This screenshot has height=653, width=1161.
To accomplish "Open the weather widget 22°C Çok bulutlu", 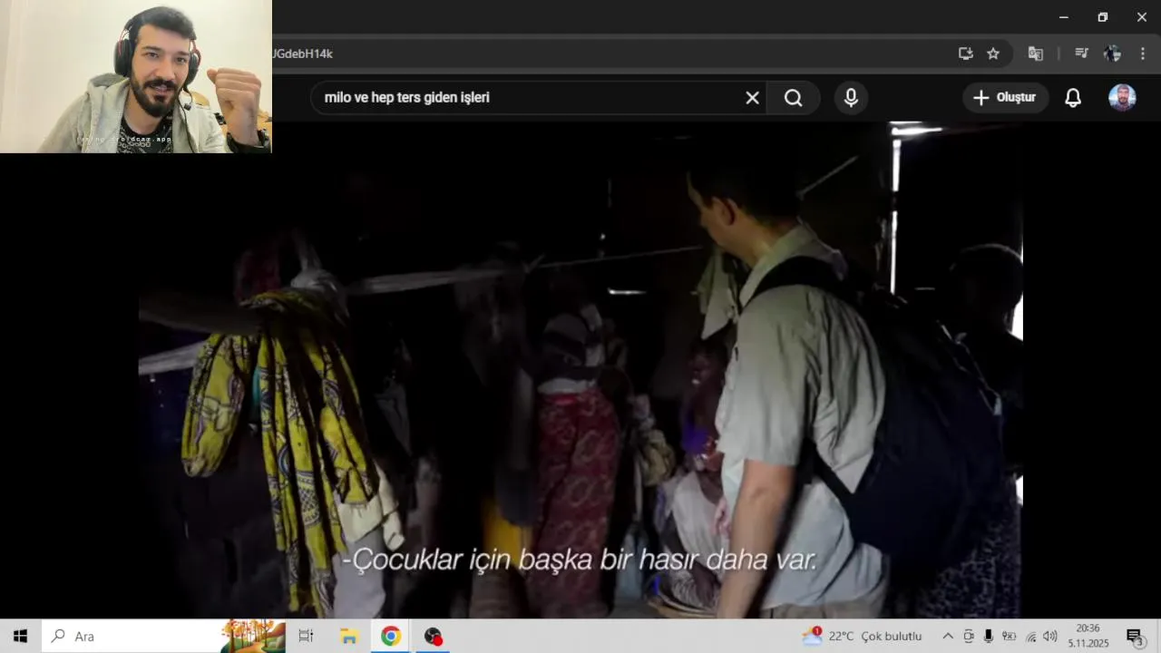I will point(862,636).
